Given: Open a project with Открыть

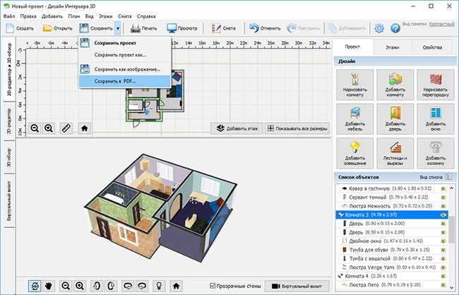Looking at the screenshot, I should [x=57, y=28].
